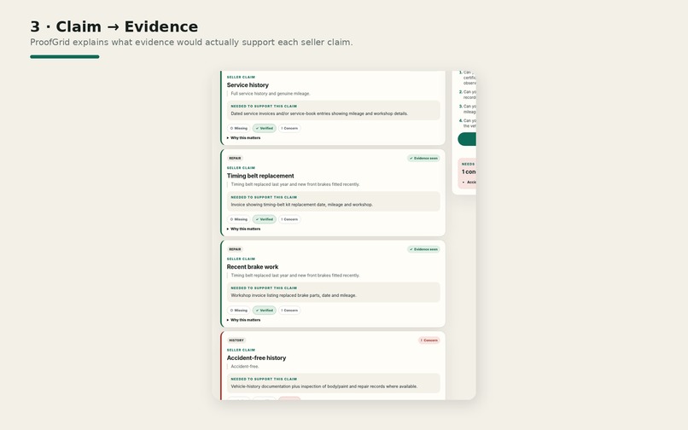Screen dimensions: 688x430
Task: Click NEEDED TO SUPPORT THIS CLAIM label in brake work card
Action: [x=264, y=288]
